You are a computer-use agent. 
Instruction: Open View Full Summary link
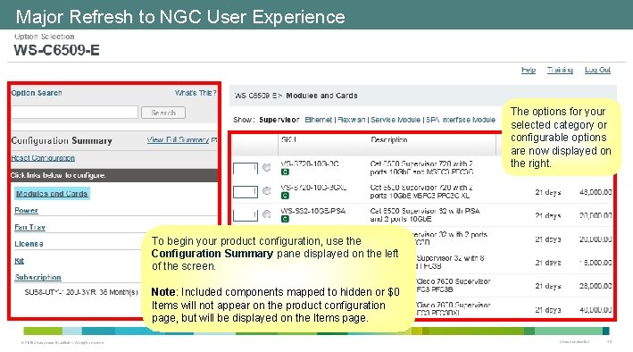pyautogui.click(x=178, y=140)
